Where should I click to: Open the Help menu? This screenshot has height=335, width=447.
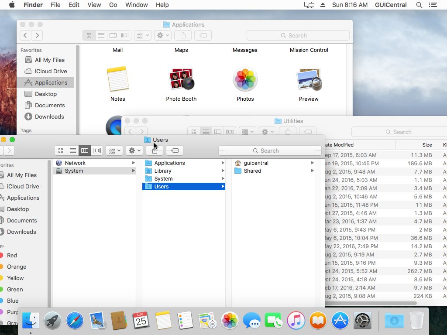pos(162,5)
